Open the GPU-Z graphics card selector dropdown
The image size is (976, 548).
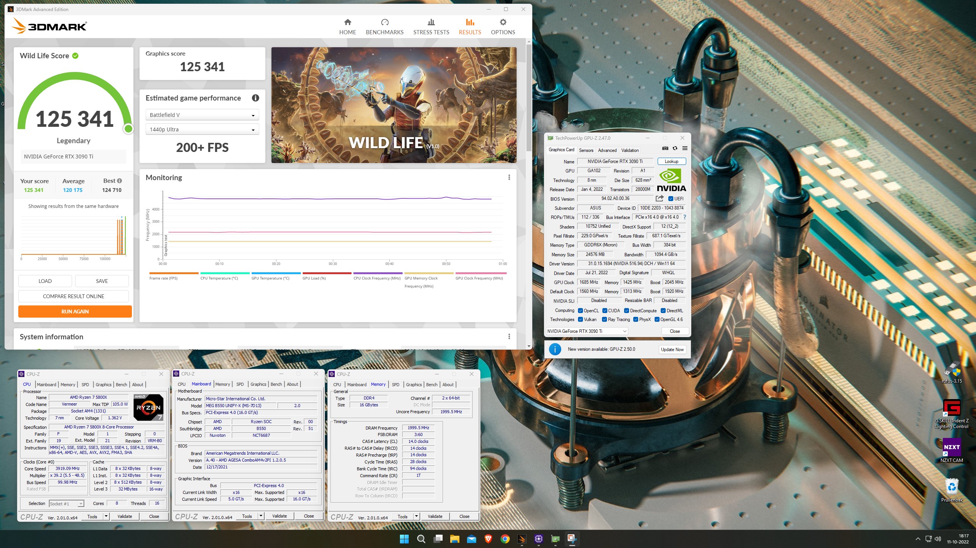coord(587,331)
